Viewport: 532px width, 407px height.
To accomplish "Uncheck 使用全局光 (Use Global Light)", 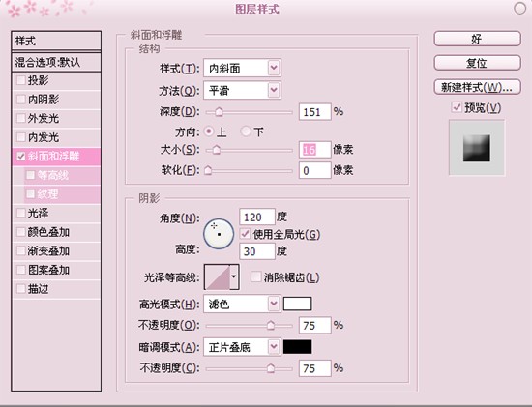I will pyautogui.click(x=245, y=234).
